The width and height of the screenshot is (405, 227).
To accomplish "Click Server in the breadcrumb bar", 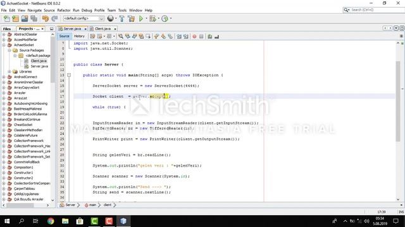I will (70, 205).
